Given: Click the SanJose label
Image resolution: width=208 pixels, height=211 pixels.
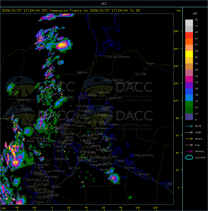Looking at the screenshot, I should pyautogui.click(x=102, y=92).
